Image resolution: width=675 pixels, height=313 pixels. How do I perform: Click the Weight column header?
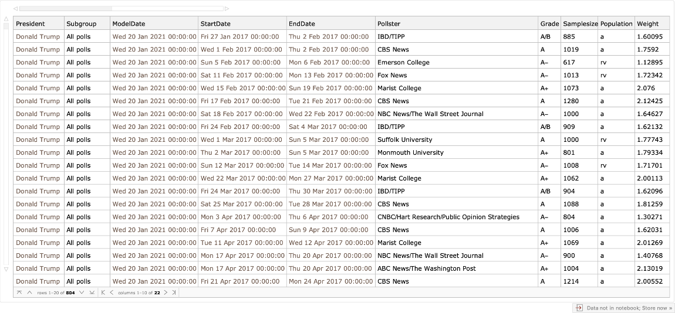click(x=647, y=24)
